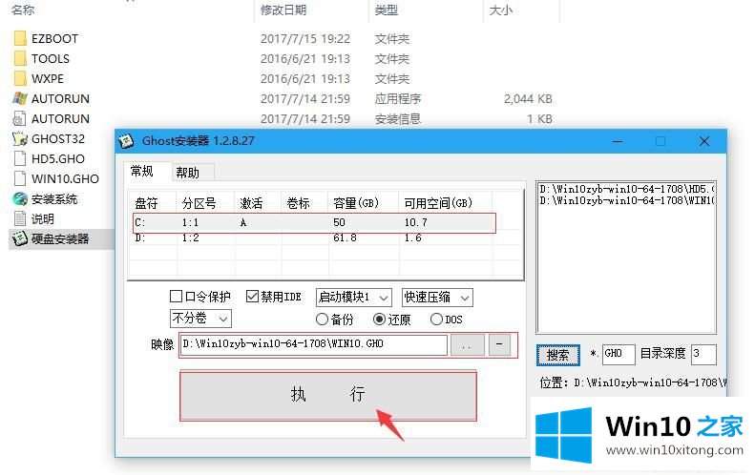
Task: Click the minus button beside image path
Action: tap(499, 344)
